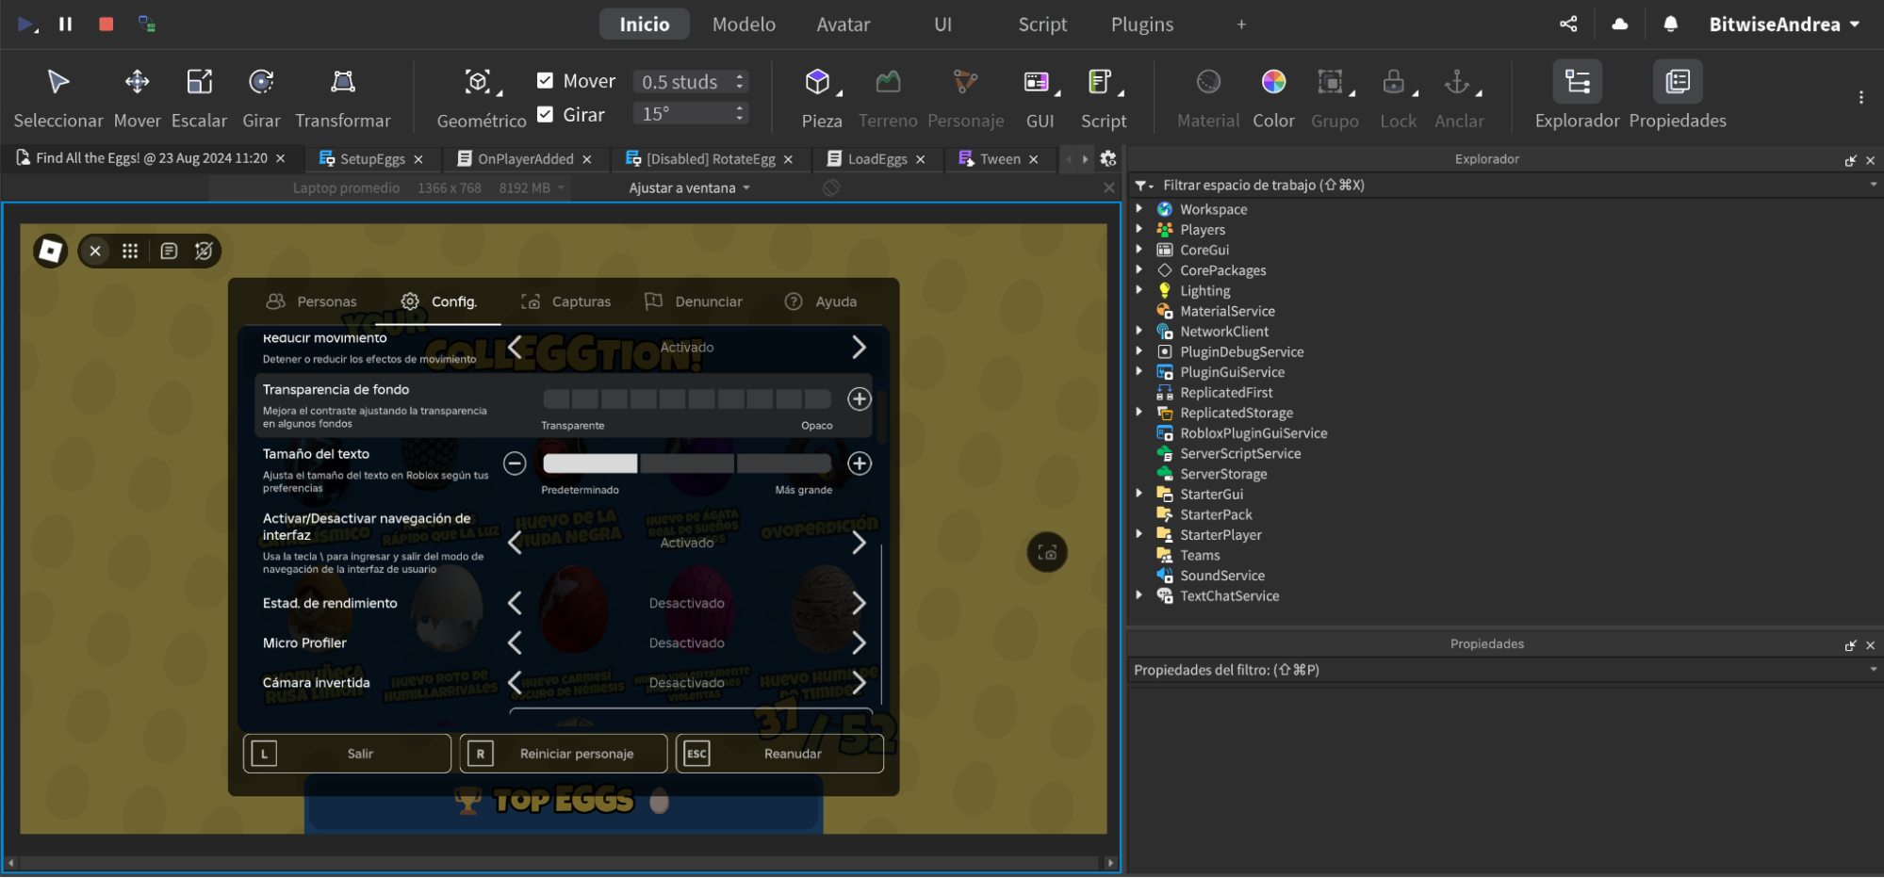Image resolution: width=1884 pixels, height=878 pixels.
Task: Increase the rotation angle stepper
Action: (x=739, y=106)
